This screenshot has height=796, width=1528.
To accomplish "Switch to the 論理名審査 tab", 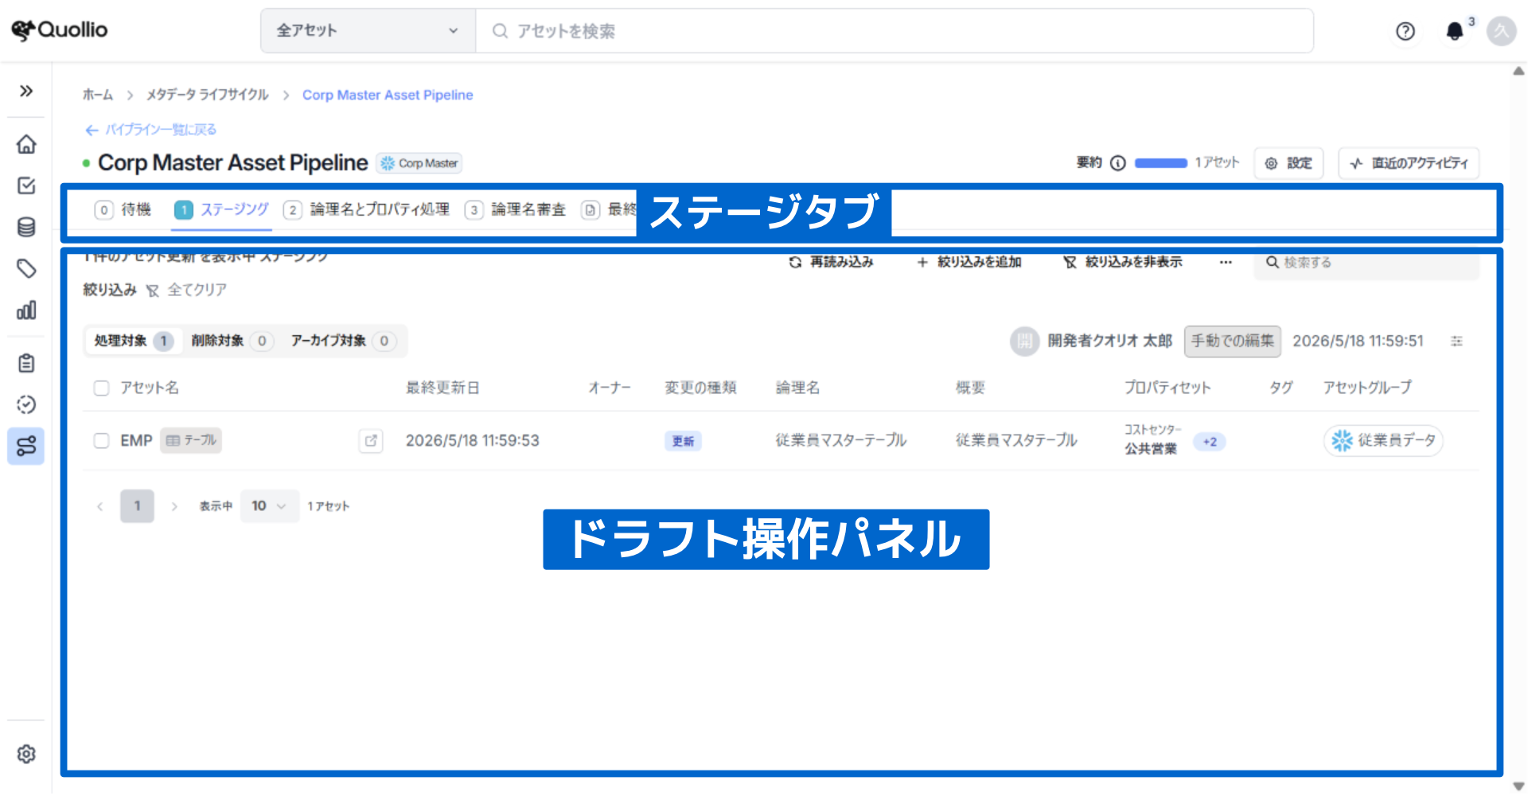I will 516,209.
